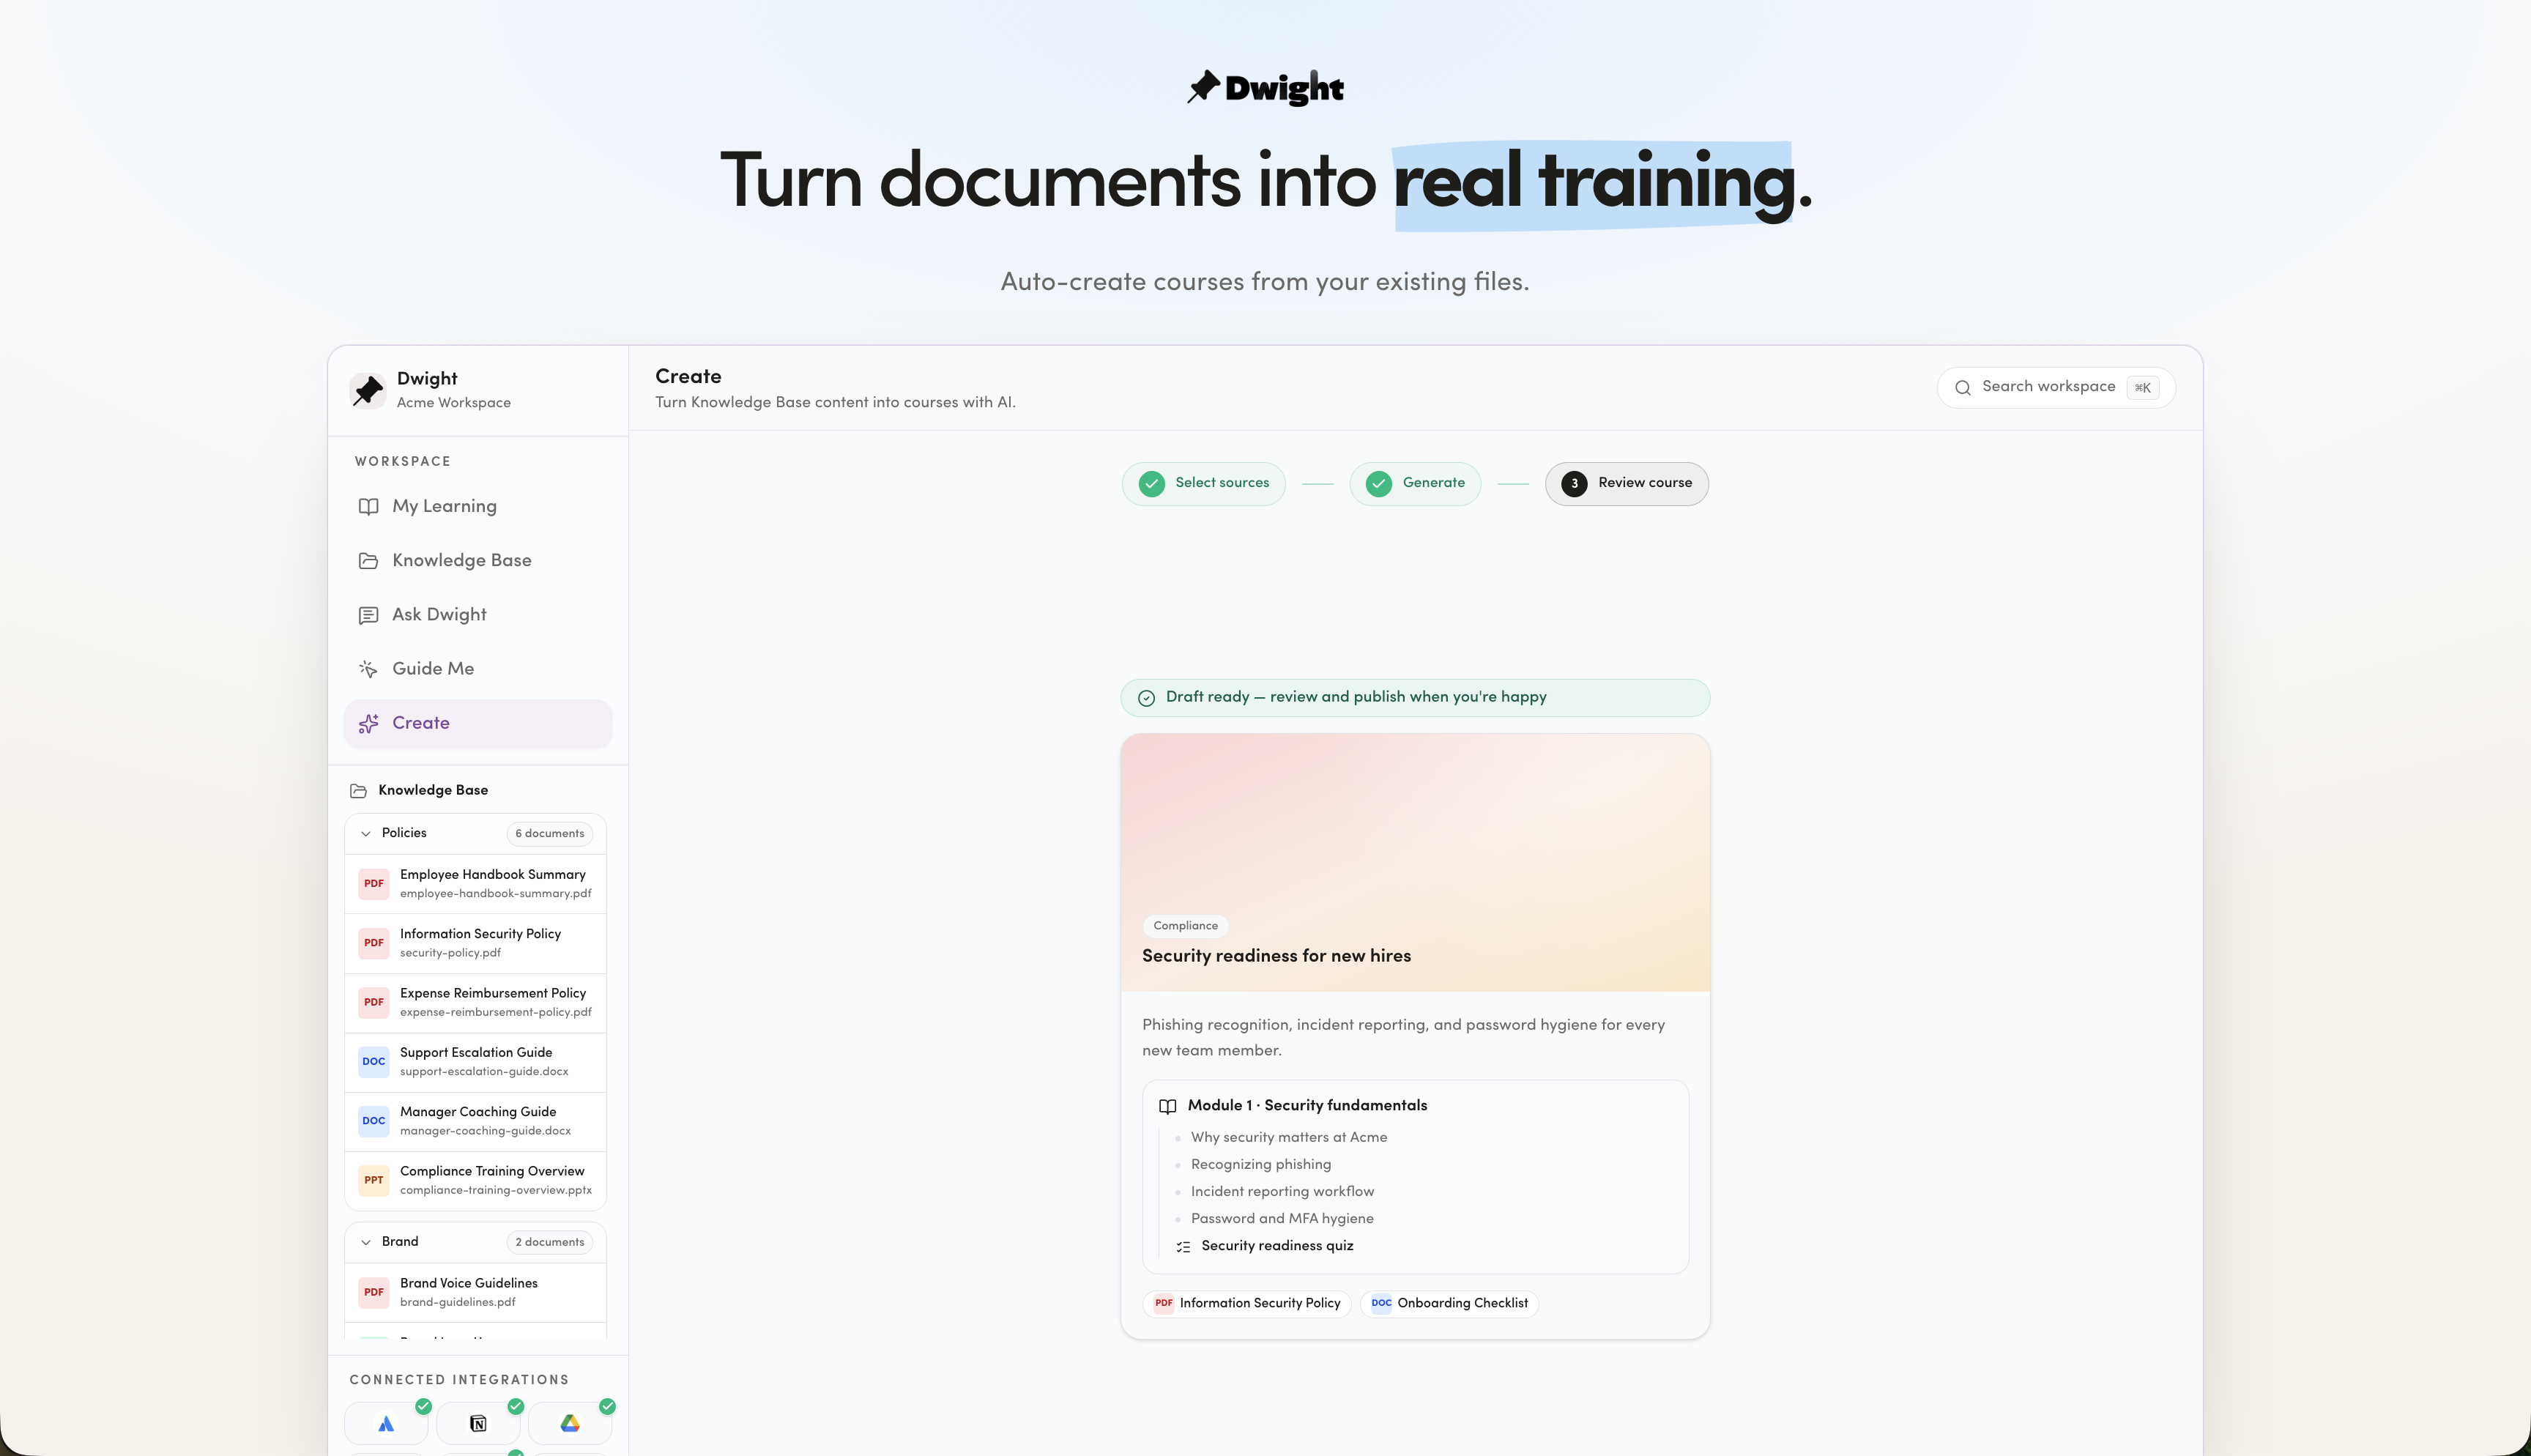Open Manager Coaching Guide document

[x=476, y=1121]
